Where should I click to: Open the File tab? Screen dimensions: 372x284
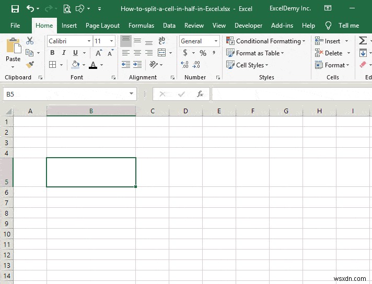(x=15, y=26)
